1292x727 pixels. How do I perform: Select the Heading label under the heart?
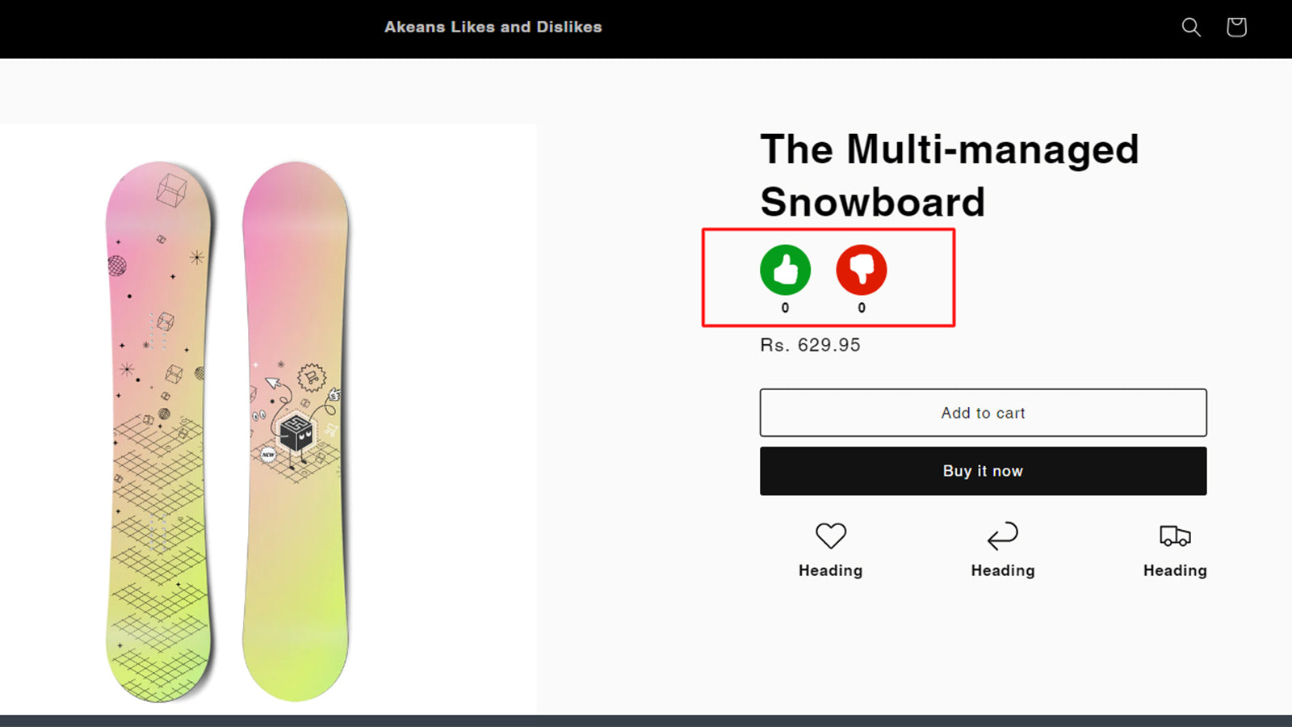(830, 570)
